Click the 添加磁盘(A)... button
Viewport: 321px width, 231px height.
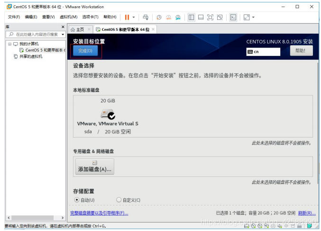pos(94,166)
